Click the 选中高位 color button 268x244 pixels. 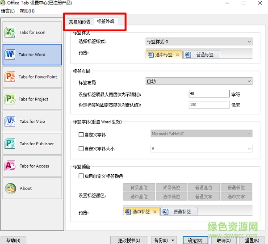139,197
